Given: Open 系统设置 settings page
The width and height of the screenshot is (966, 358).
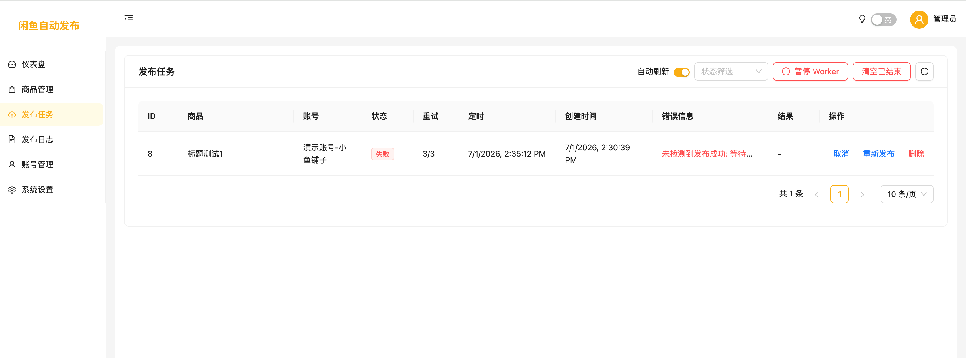Looking at the screenshot, I should (x=52, y=190).
